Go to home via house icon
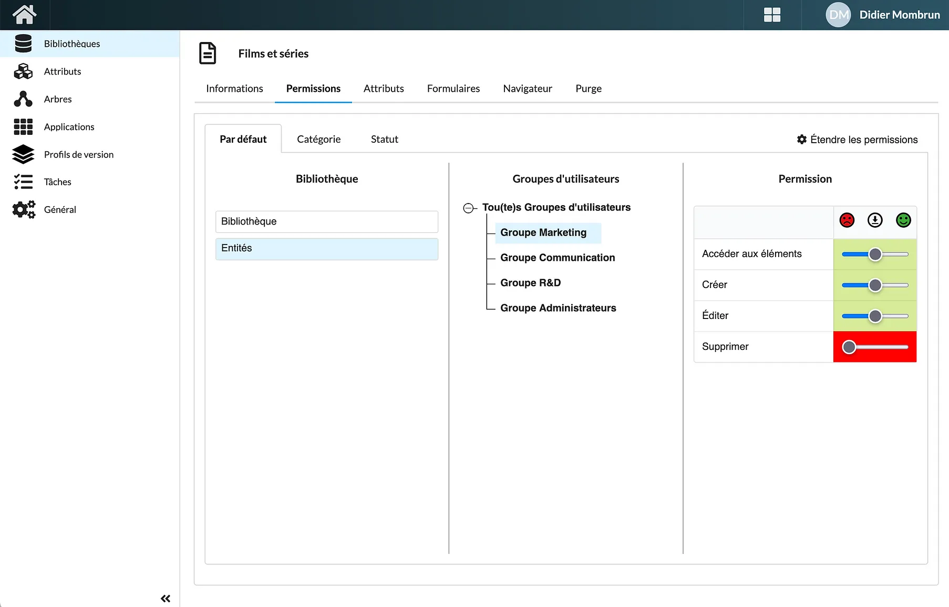 (24, 14)
